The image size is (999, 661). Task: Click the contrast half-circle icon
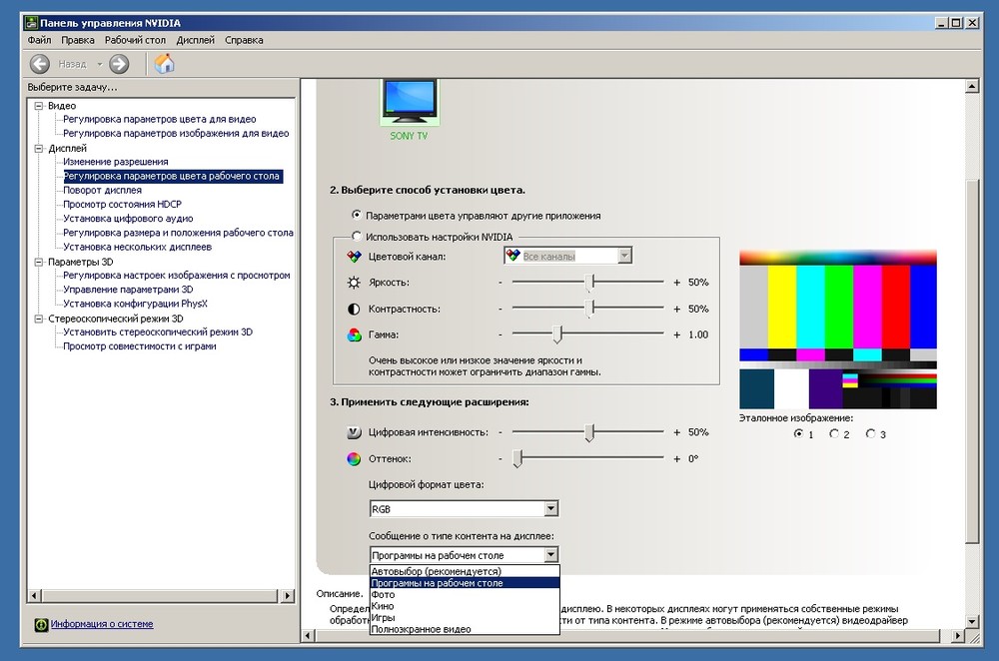click(x=354, y=309)
